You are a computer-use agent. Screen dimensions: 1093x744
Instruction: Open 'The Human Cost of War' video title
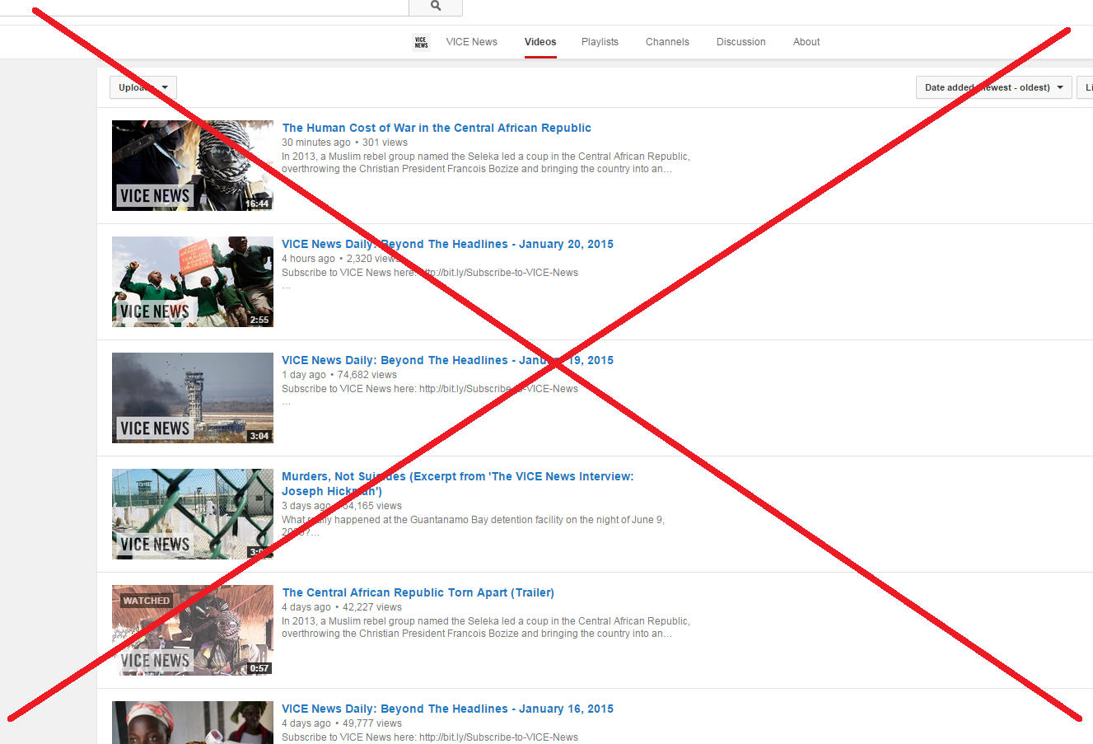point(437,128)
